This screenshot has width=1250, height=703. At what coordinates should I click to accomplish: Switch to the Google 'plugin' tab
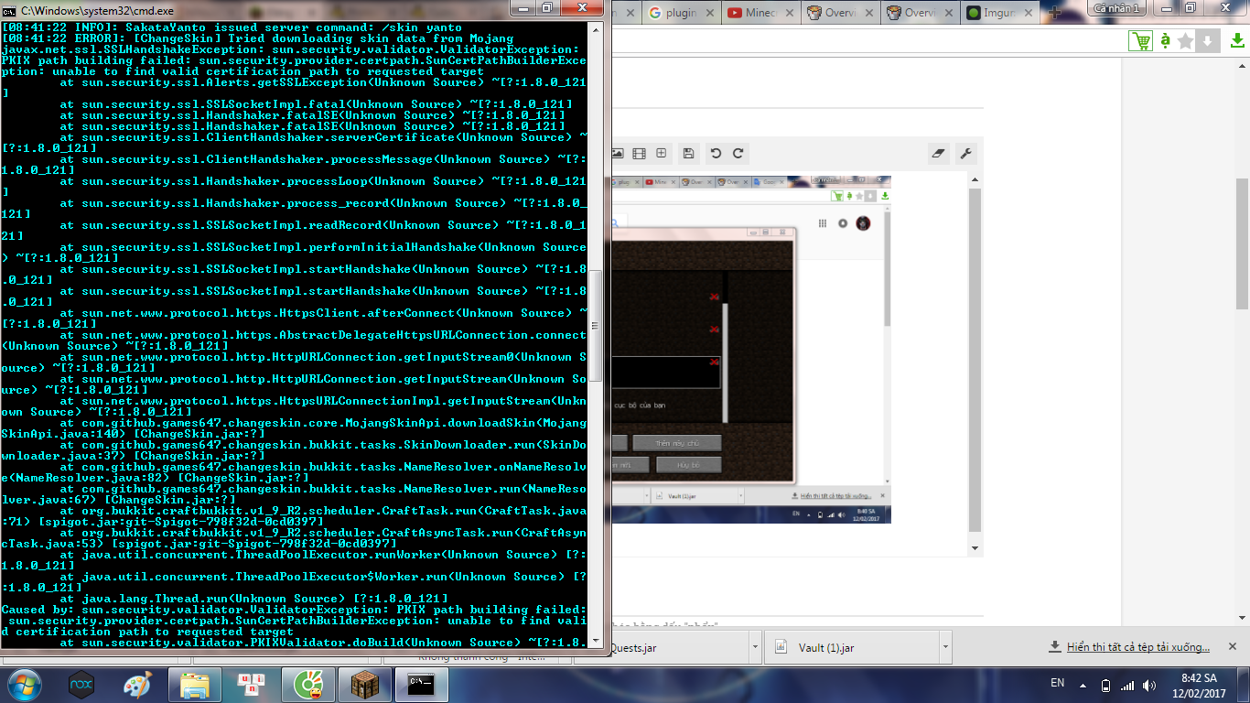(x=680, y=13)
